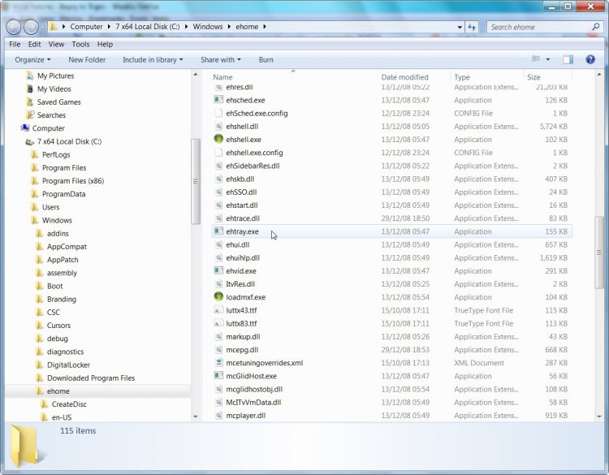Viewport: 609px width, 475px height.
Task: Click the ehtray.exe file icon
Action: [x=218, y=231]
